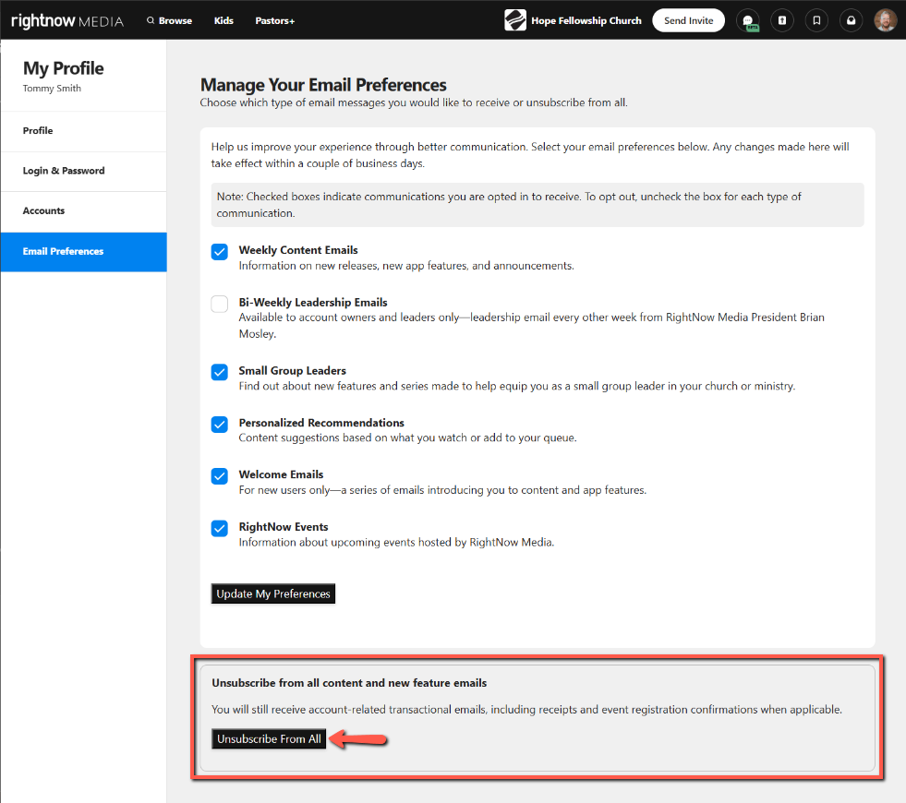Uncheck RightNow Events checkbox
The image size is (906, 803).
[220, 529]
